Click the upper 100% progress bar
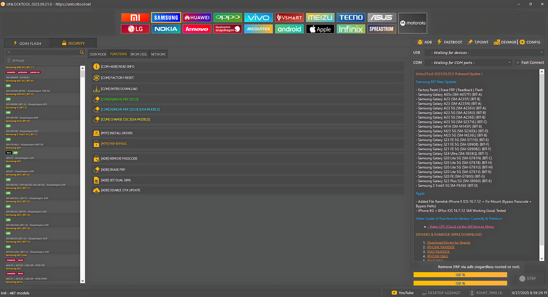This screenshot has width=548, height=297. [x=460, y=275]
